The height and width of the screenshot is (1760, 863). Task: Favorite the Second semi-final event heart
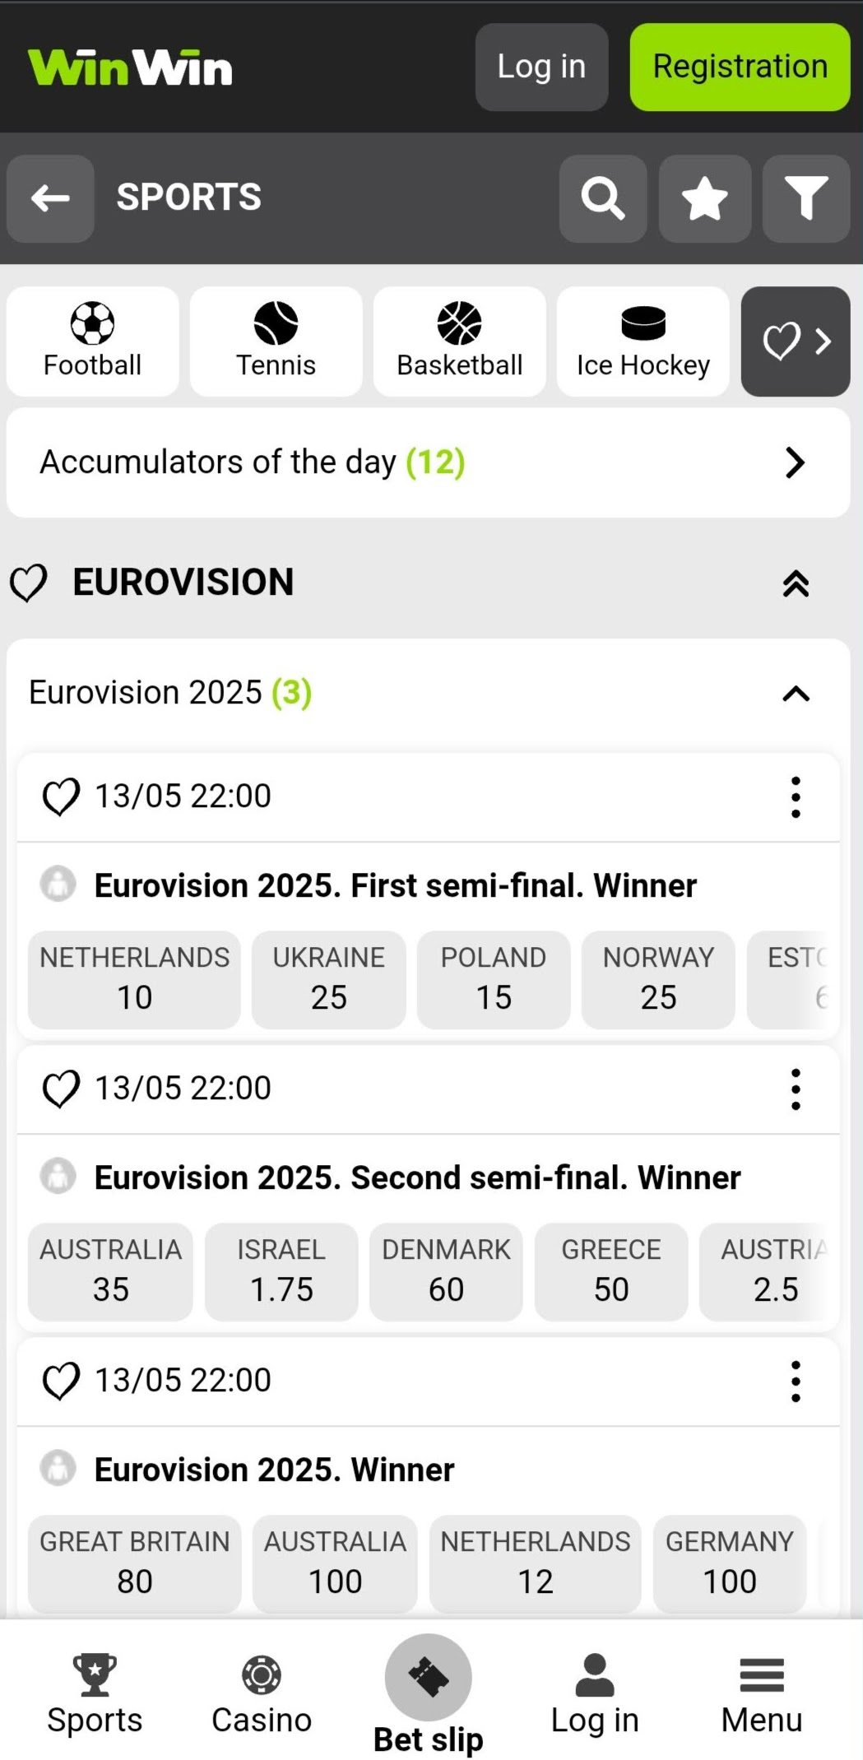tap(61, 1089)
